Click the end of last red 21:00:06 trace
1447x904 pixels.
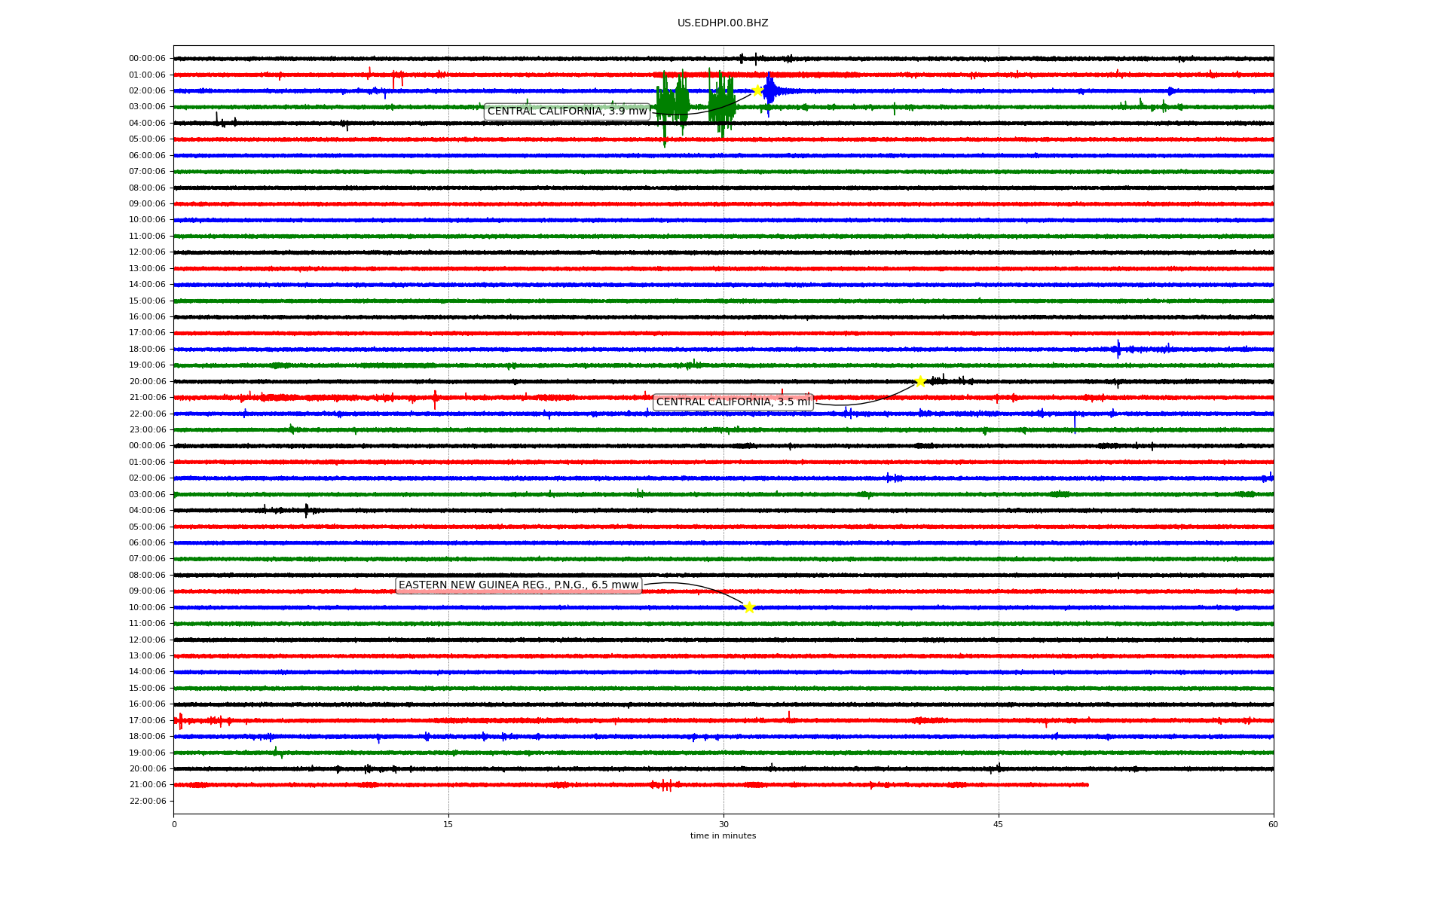coord(1087,785)
